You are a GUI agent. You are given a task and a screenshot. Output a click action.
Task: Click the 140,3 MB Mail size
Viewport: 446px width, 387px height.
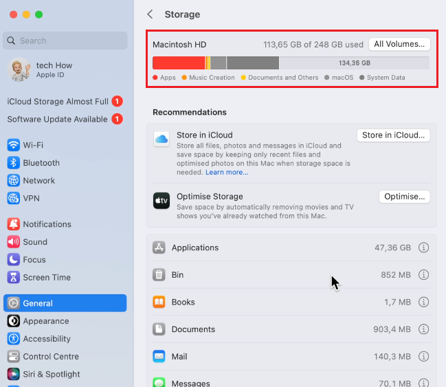point(392,356)
